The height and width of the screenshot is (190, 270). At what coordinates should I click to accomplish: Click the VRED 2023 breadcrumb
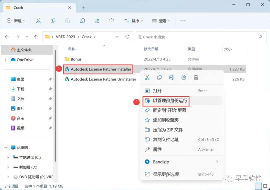pyautogui.click(x=65, y=37)
